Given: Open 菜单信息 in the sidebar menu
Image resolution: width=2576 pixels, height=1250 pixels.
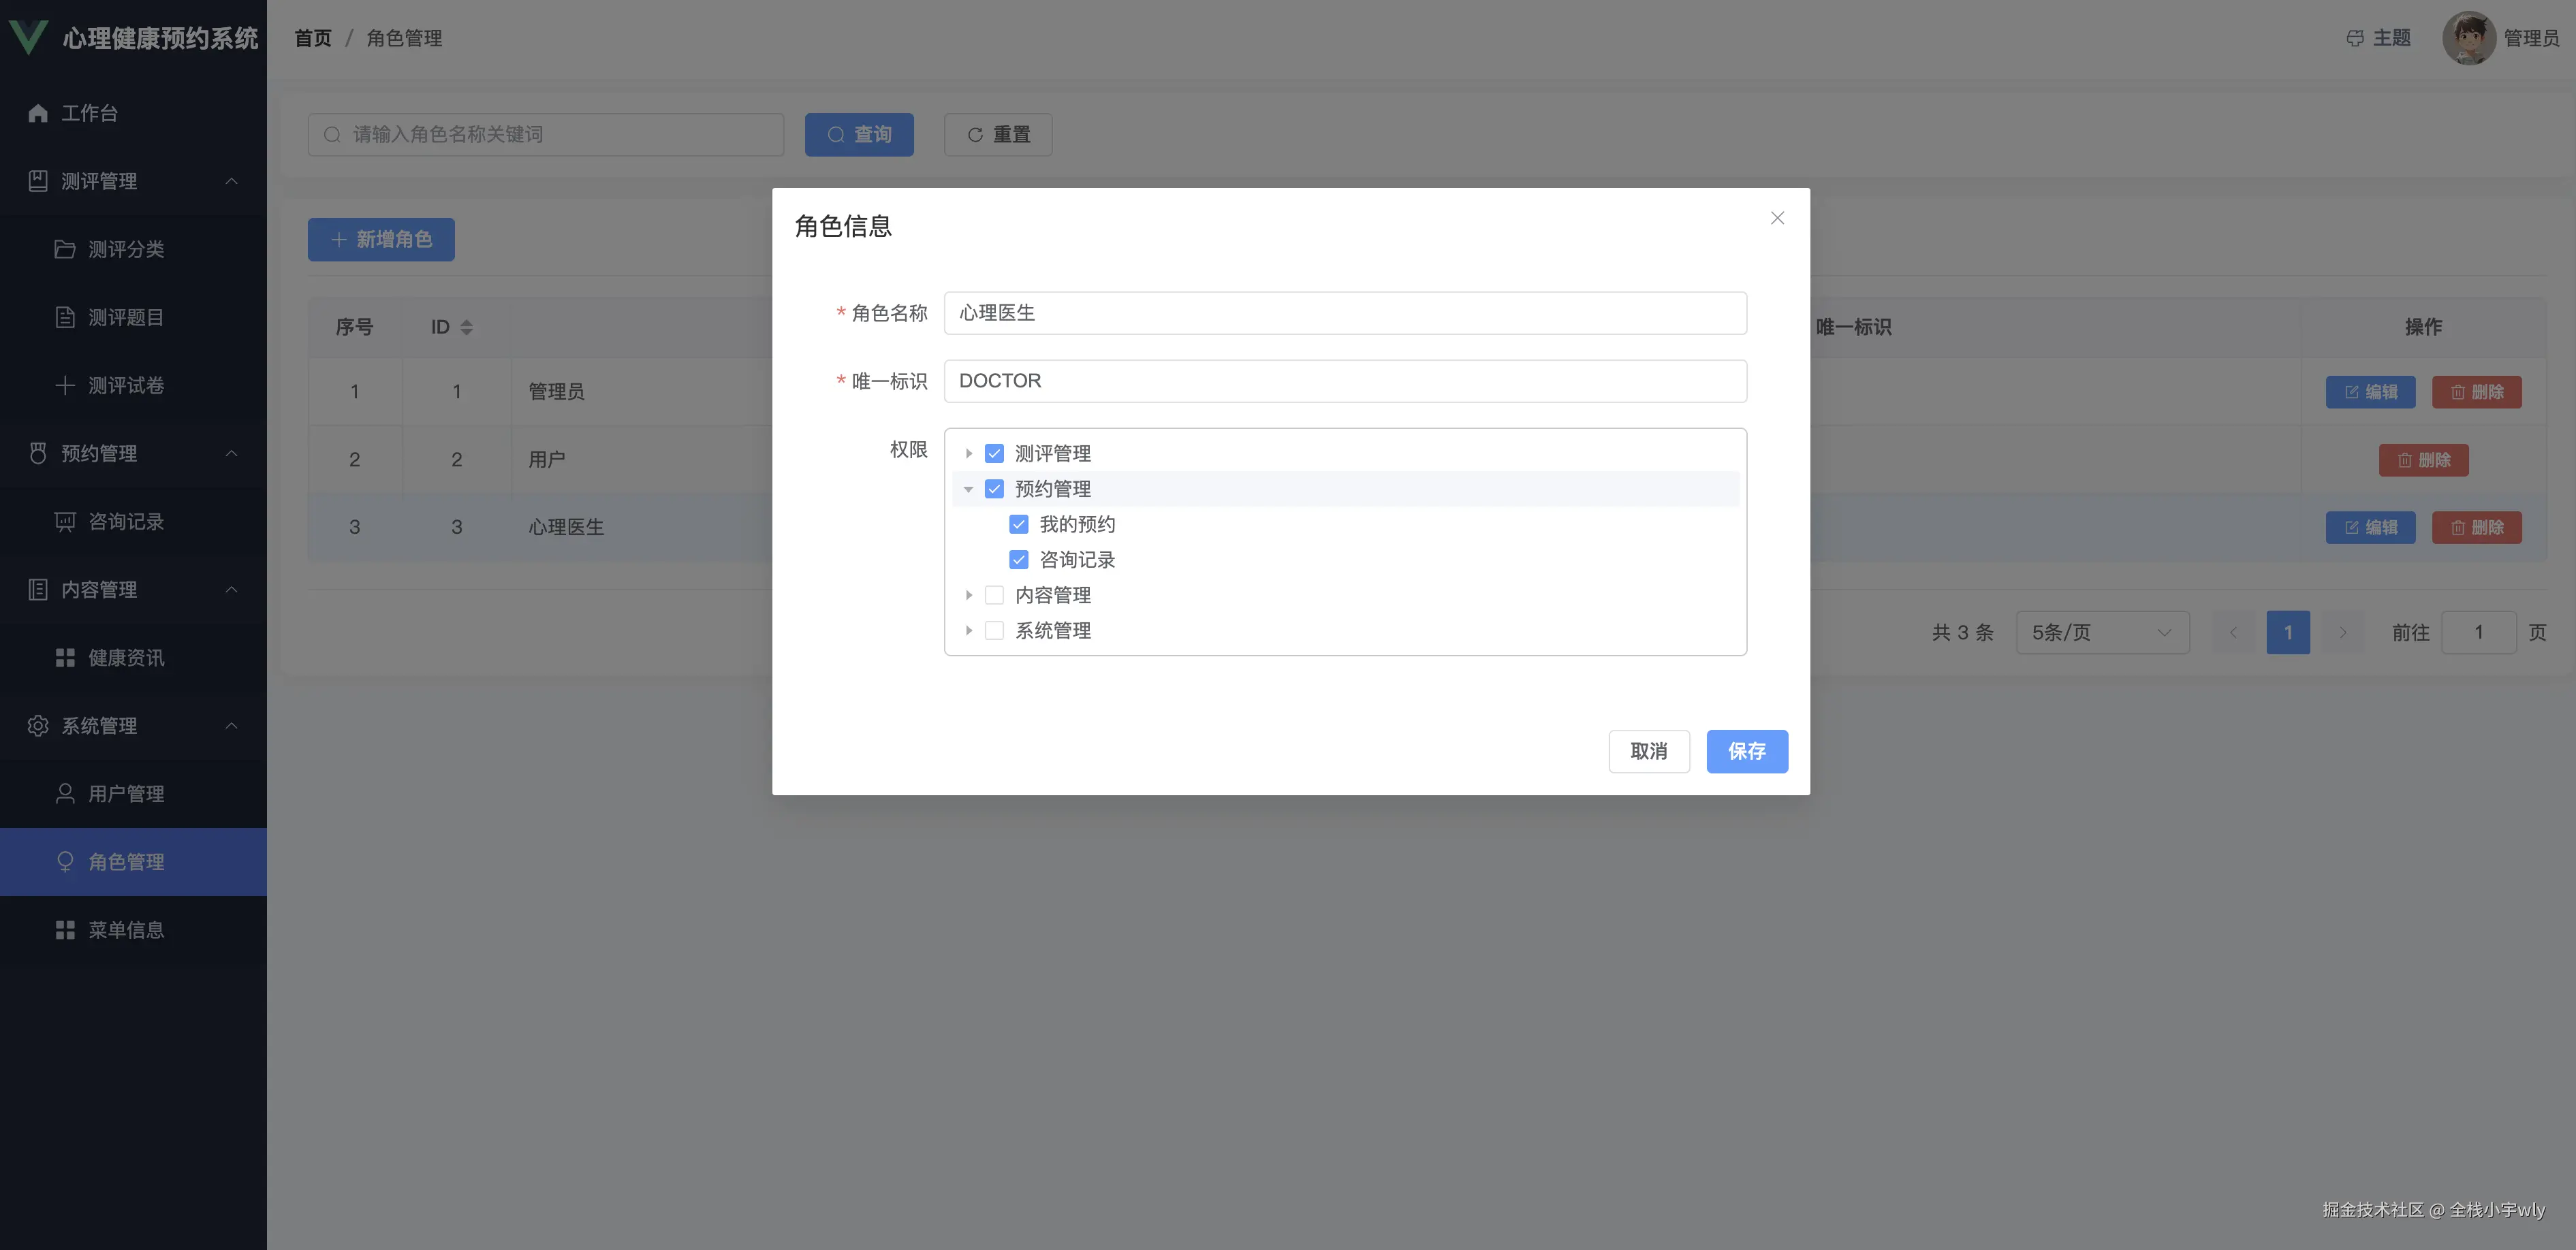Looking at the screenshot, I should pos(127,928).
